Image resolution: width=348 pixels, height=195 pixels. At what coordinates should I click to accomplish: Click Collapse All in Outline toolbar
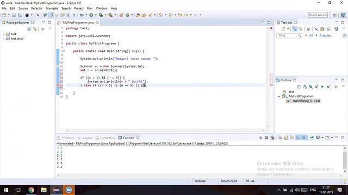[299, 87]
